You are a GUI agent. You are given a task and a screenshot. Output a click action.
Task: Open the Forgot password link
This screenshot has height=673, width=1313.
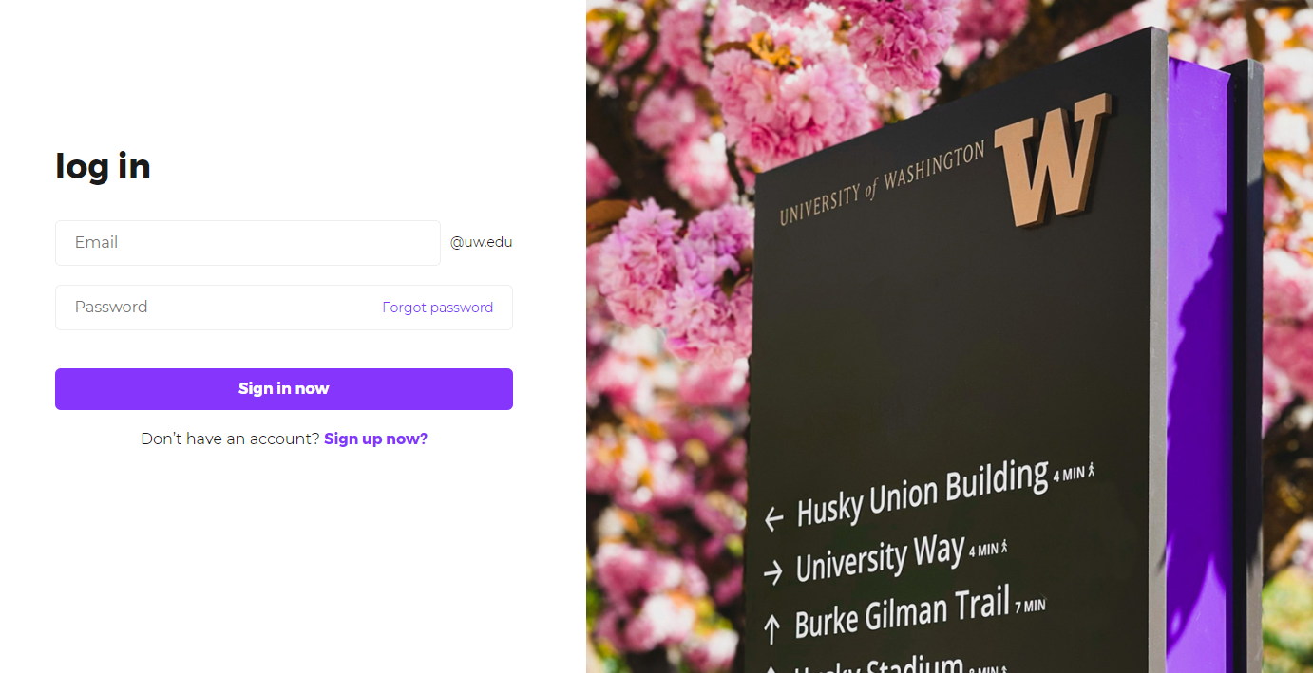coord(437,308)
